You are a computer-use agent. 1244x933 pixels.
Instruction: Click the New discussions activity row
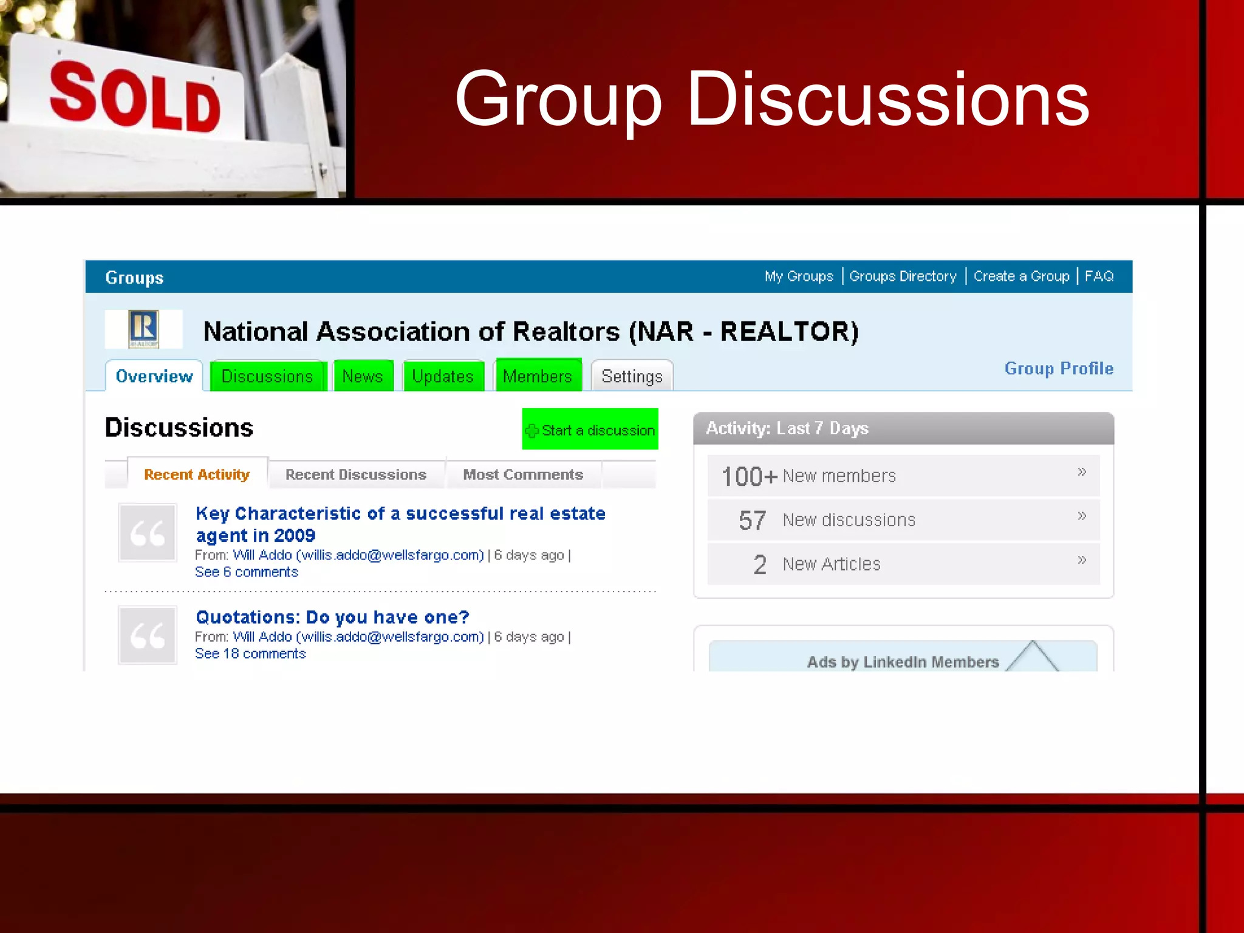[903, 520]
